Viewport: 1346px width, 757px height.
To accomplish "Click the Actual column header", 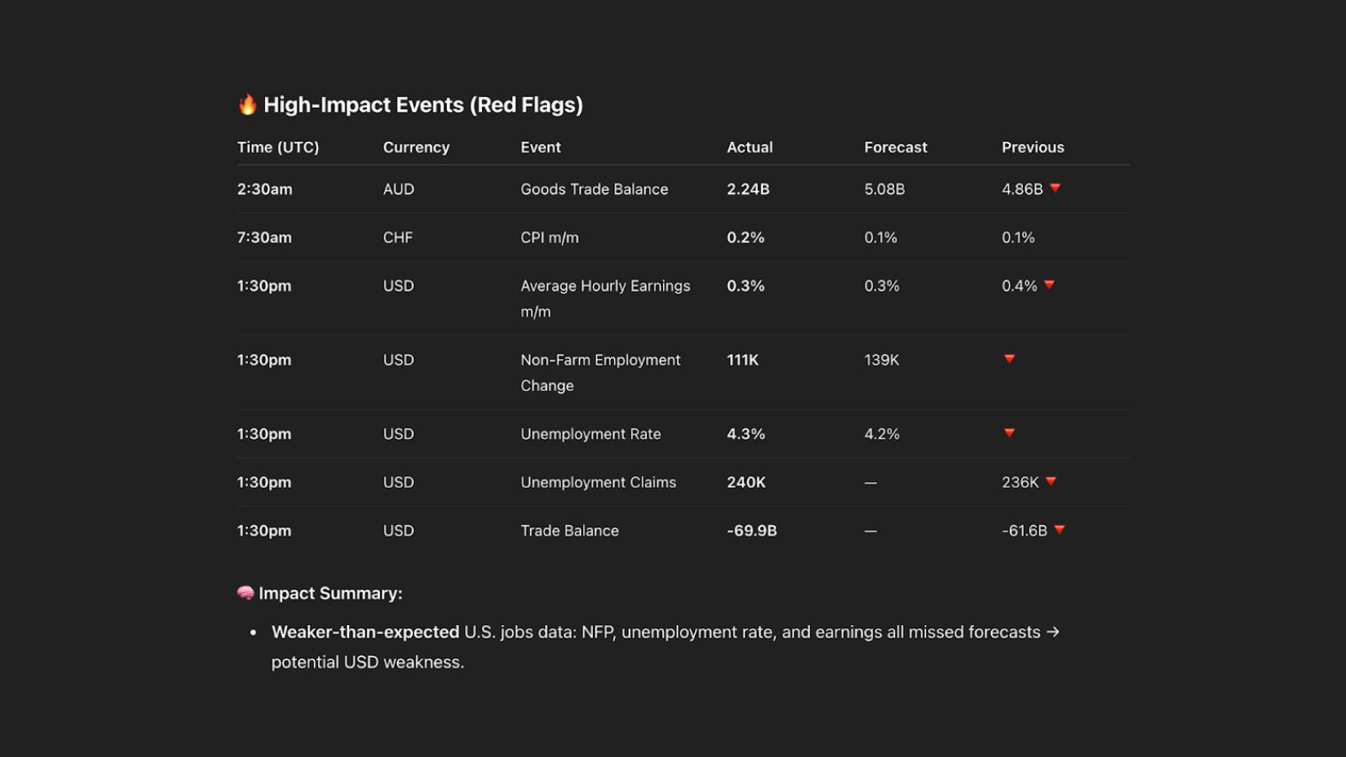I will click(x=750, y=147).
